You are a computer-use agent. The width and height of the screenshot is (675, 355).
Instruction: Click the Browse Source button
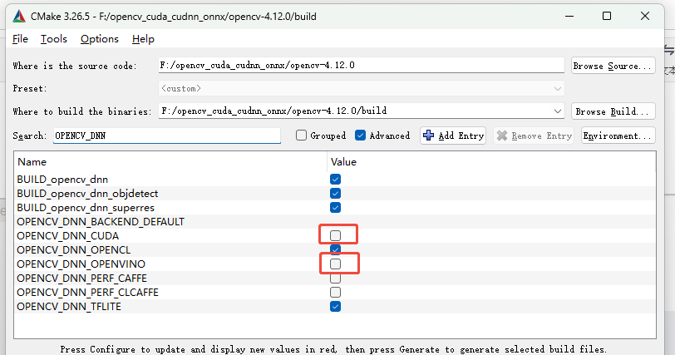point(613,66)
